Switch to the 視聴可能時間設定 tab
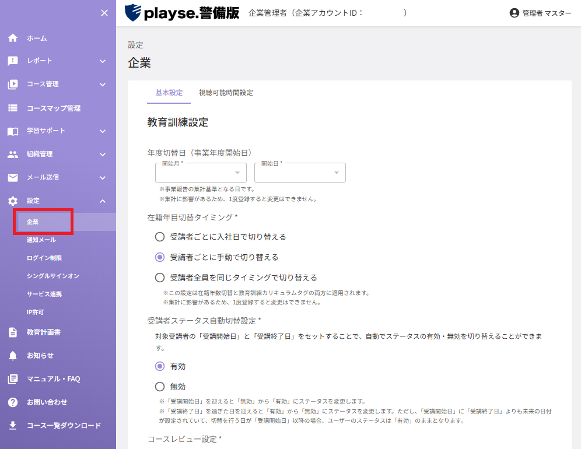The width and height of the screenshot is (581, 449). click(x=226, y=93)
